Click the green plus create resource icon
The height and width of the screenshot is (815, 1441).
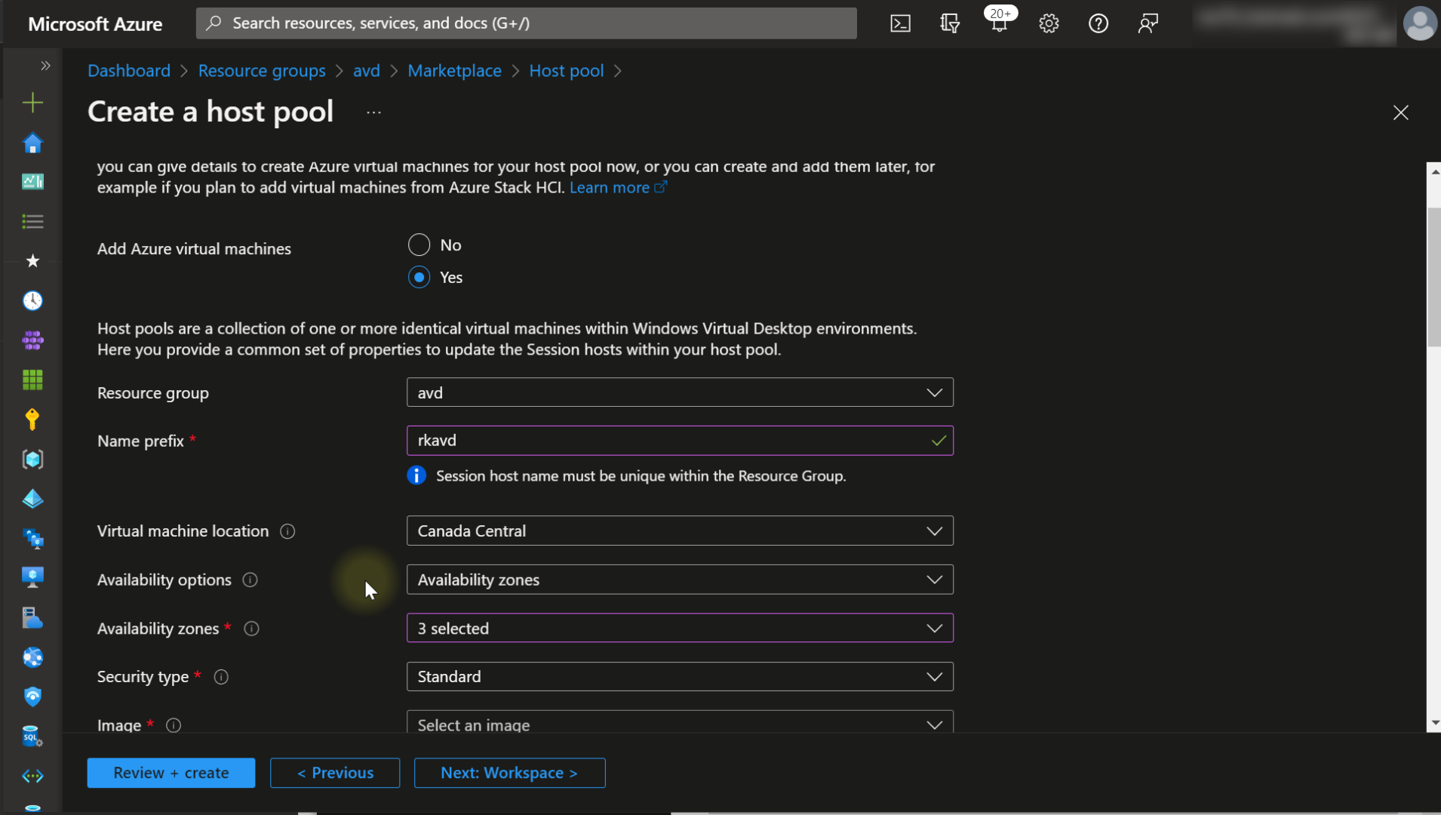pyautogui.click(x=32, y=103)
